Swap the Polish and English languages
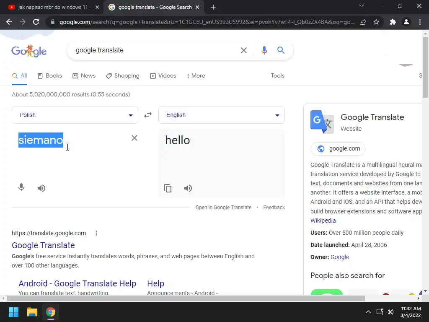Image resolution: width=429 pixels, height=322 pixels. 148,115
